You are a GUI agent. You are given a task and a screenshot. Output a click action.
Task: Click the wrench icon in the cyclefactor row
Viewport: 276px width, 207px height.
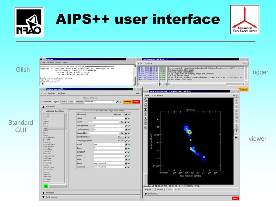click(x=126, y=126)
